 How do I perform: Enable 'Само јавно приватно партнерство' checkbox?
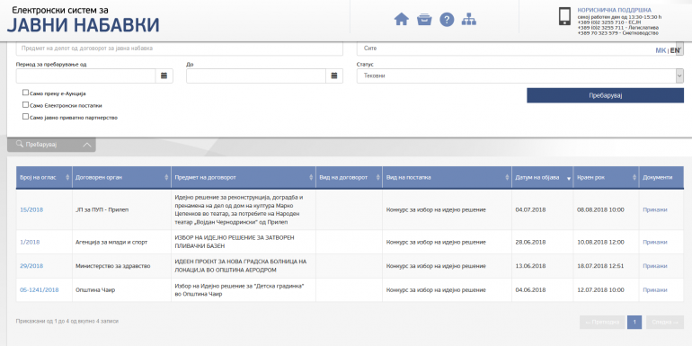pyautogui.click(x=25, y=117)
